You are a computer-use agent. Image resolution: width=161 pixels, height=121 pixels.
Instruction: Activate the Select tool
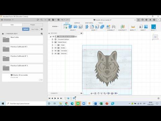pos(153,27)
